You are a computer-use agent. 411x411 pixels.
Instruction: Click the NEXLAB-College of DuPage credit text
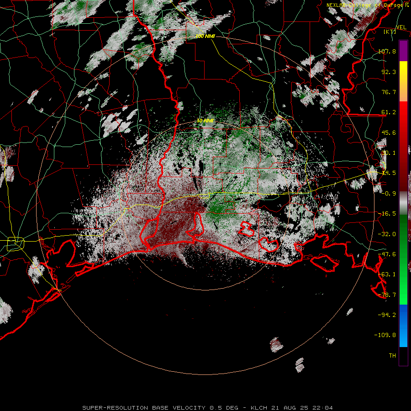[x=367, y=5]
